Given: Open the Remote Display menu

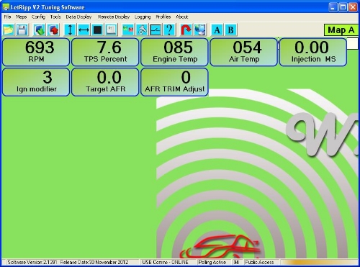Looking at the screenshot, I should (x=114, y=17).
